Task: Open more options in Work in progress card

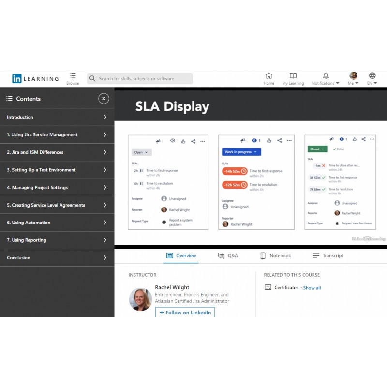Action: [289, 140]
